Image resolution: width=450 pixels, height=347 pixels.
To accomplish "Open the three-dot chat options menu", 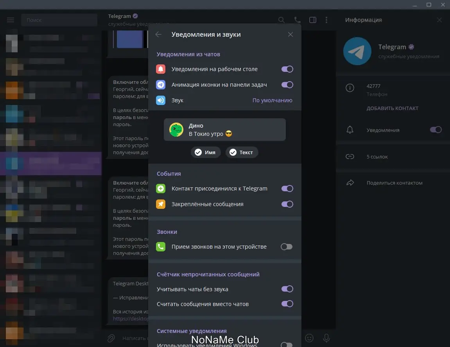I will coord(326,20).
